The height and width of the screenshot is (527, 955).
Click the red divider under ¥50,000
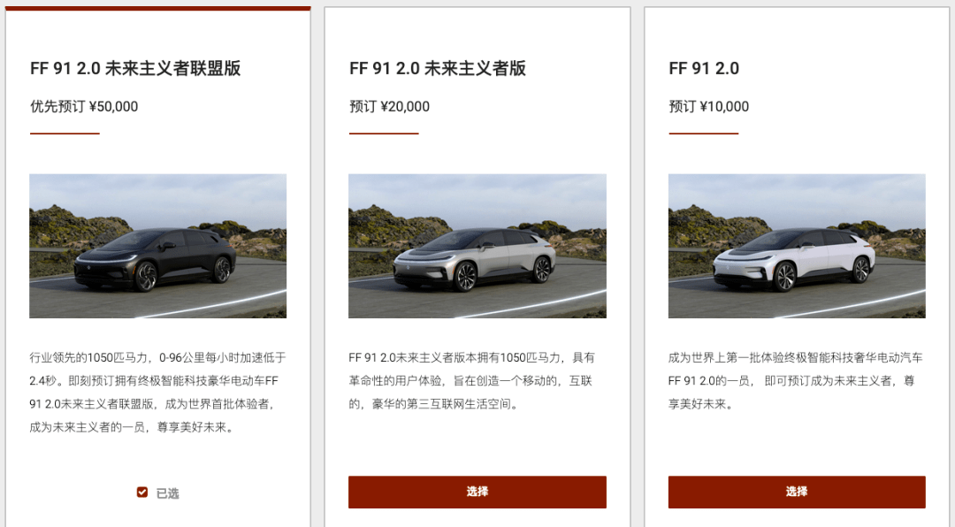[x=65, y=134]
